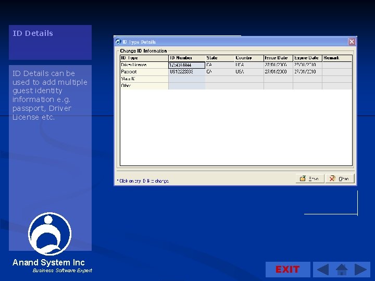Select the State ID row label
Image resolution: width=375 pixels, height=281 pixels.
144,79
